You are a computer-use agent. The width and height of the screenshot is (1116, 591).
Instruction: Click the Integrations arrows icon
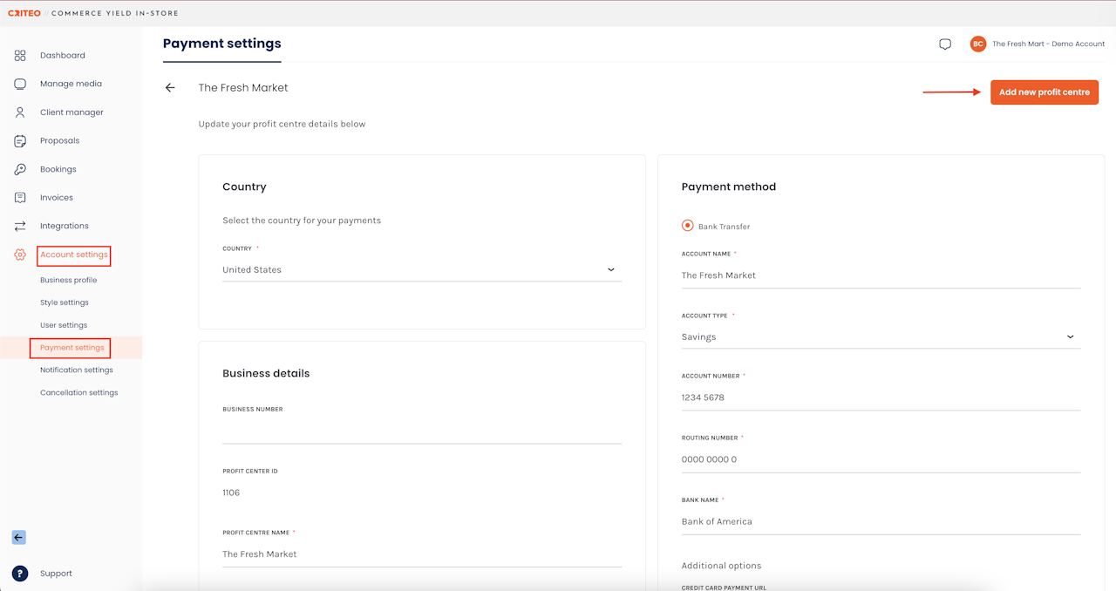point(20,227)
